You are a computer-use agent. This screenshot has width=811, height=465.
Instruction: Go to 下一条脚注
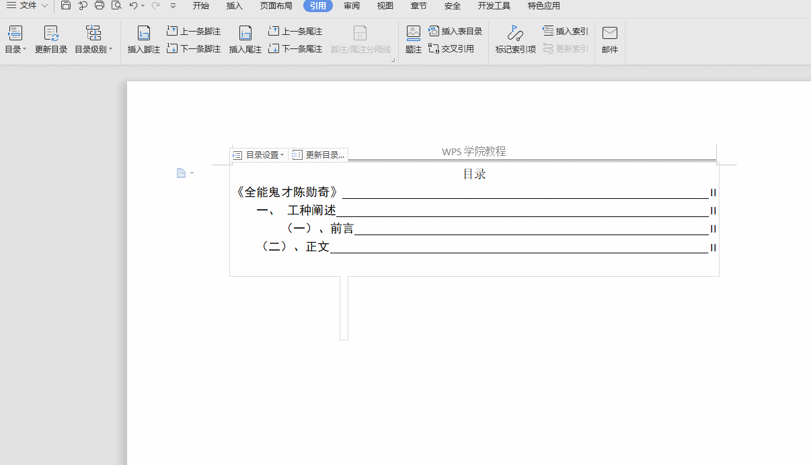pos(194,49)
